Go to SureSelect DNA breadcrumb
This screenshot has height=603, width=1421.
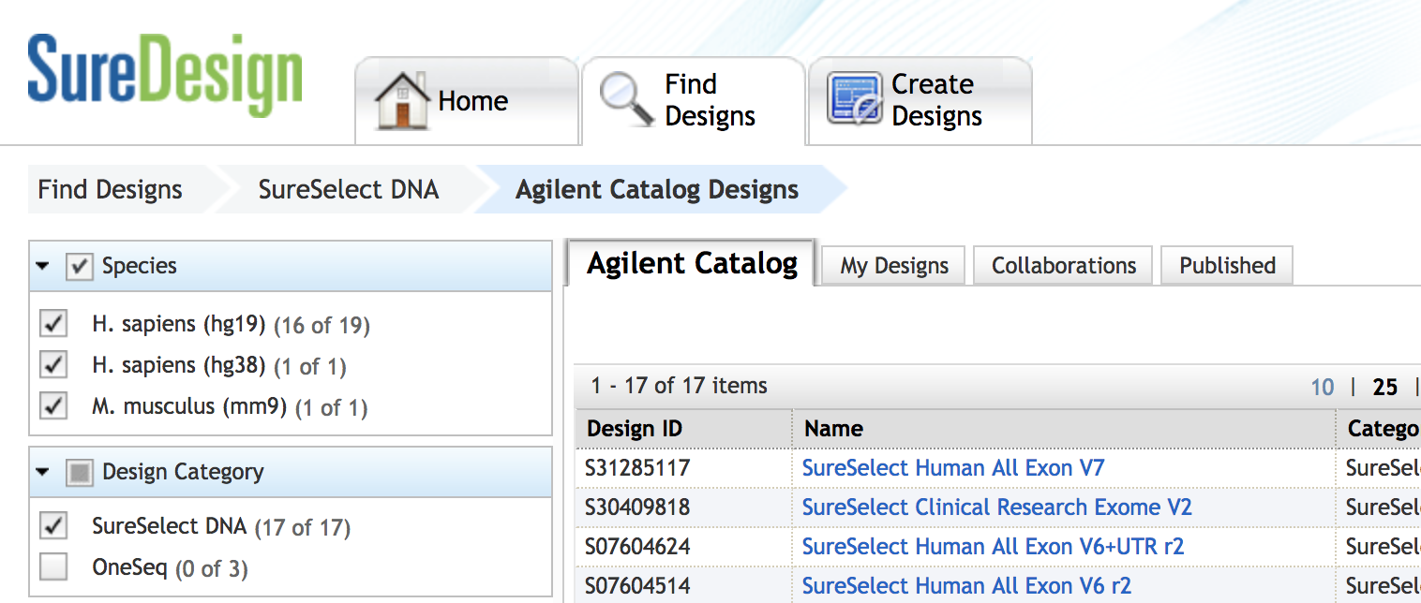[349, 189]
